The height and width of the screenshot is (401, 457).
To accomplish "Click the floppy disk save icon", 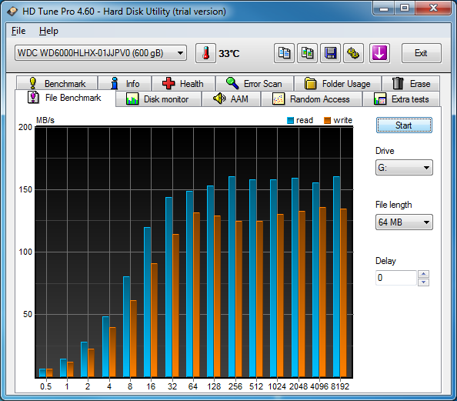I will [330, 53].
